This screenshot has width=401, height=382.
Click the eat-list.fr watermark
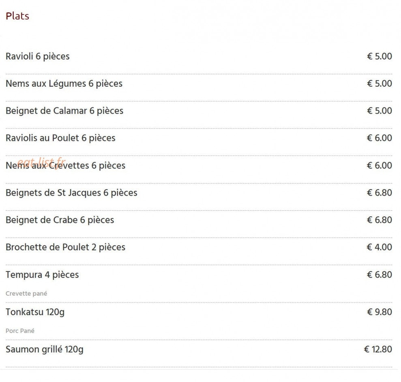pyautogui.click(x=42, y=162)
